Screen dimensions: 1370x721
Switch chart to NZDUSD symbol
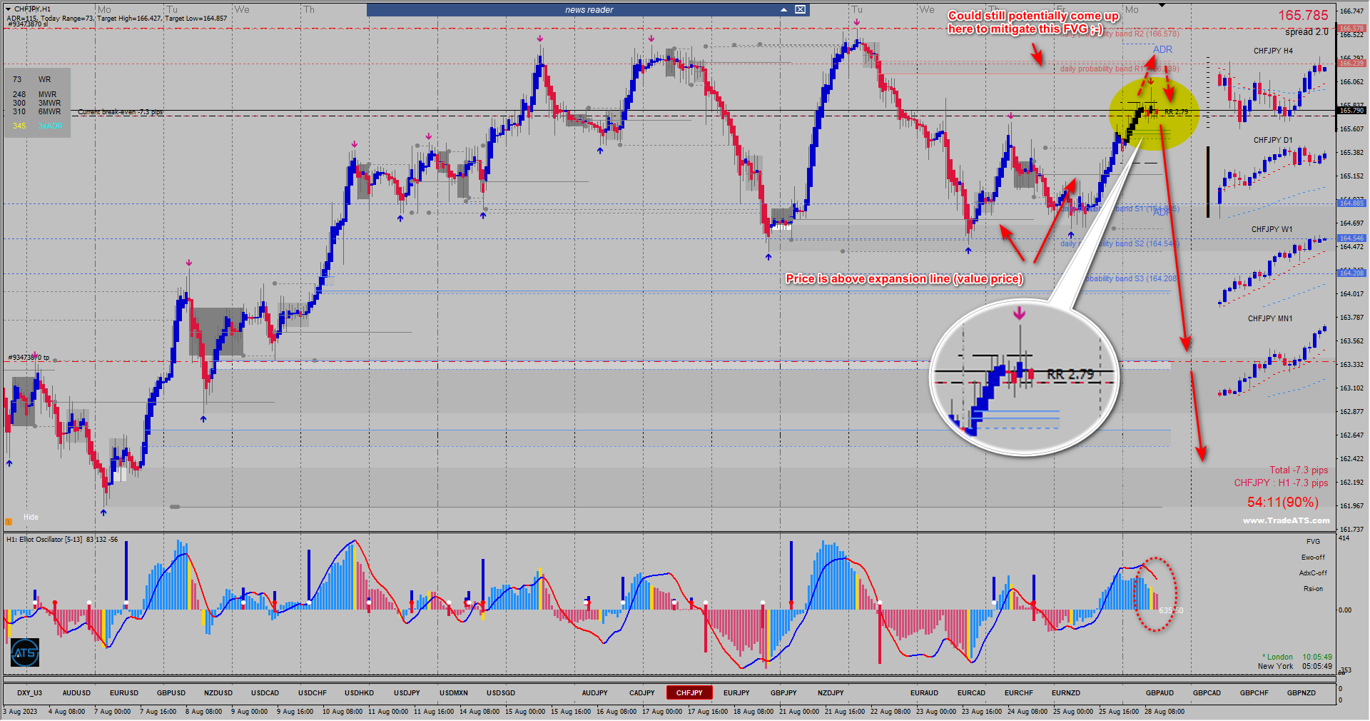tap(218, 693)
